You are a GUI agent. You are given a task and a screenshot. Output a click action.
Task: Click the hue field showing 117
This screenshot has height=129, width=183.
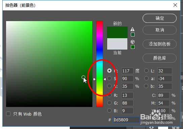tap(127, 71)
